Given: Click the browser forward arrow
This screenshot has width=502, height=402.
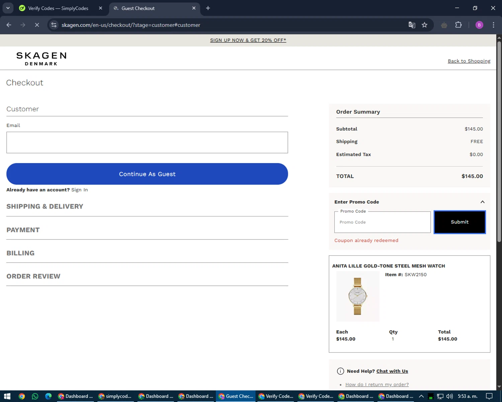Looking at the screenshot, I should tap(23, 25).
